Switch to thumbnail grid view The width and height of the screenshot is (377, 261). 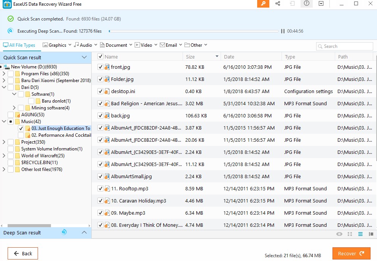(350, 234)
